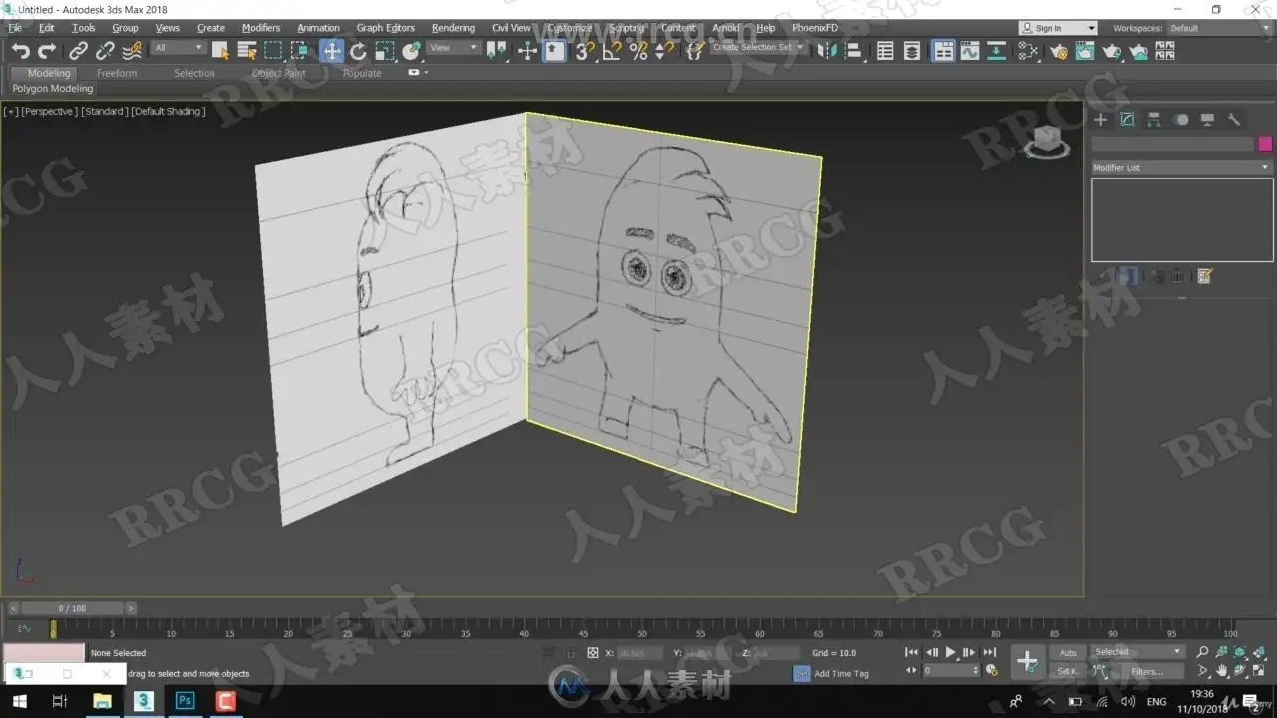
Task: Expand the Modifier List dropdown
Action: coord(1181,168)
